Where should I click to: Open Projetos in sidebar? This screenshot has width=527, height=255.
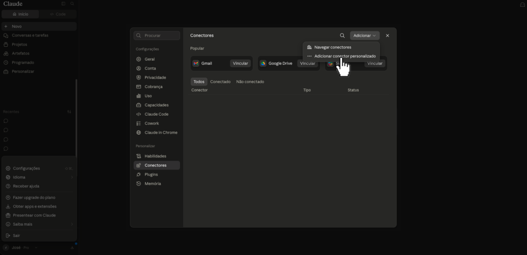pyautogui.click(x=39, y=44)
